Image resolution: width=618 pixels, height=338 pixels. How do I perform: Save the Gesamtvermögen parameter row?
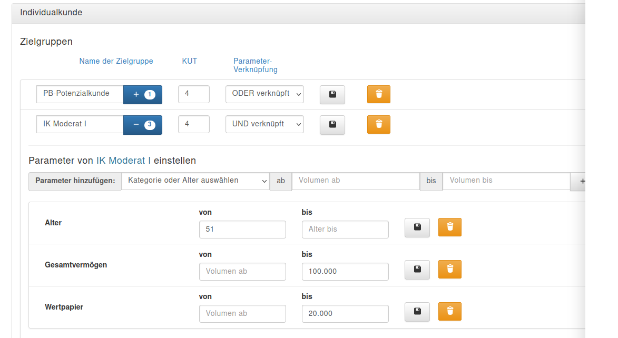(x=417, y=270)
